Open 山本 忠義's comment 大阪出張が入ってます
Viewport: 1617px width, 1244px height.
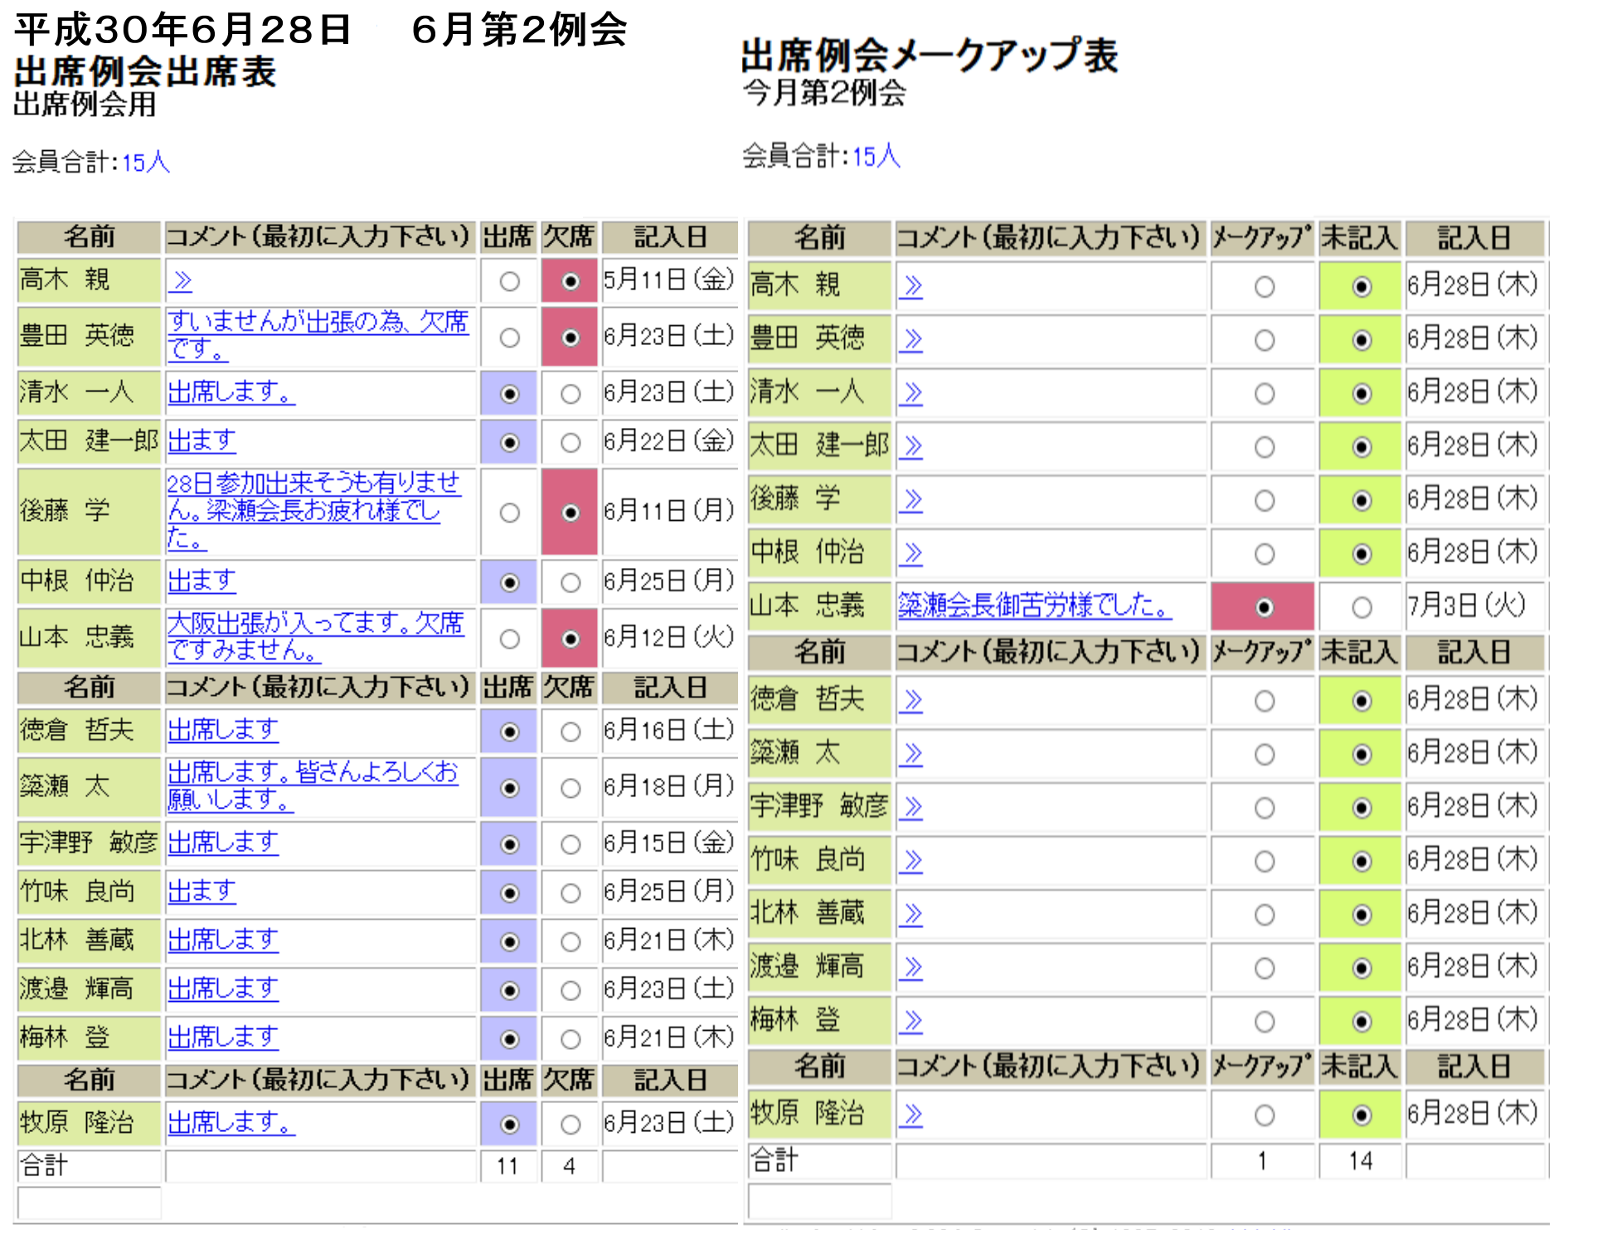point(316,636)
